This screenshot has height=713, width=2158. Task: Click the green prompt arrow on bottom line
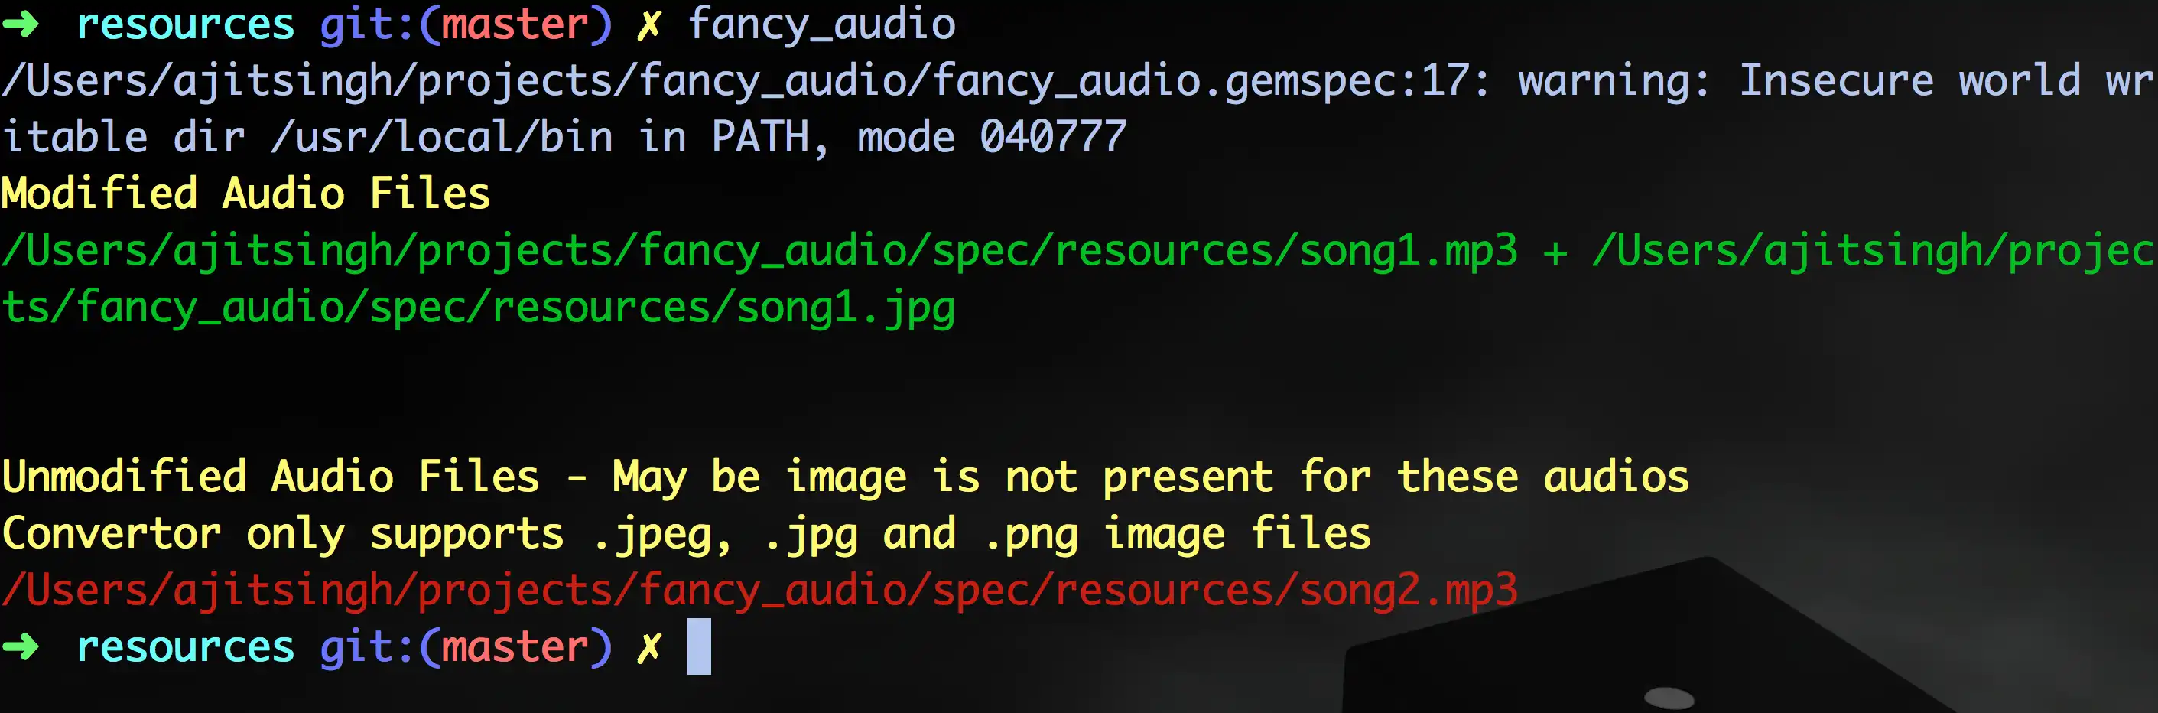[x=21, y=646]
